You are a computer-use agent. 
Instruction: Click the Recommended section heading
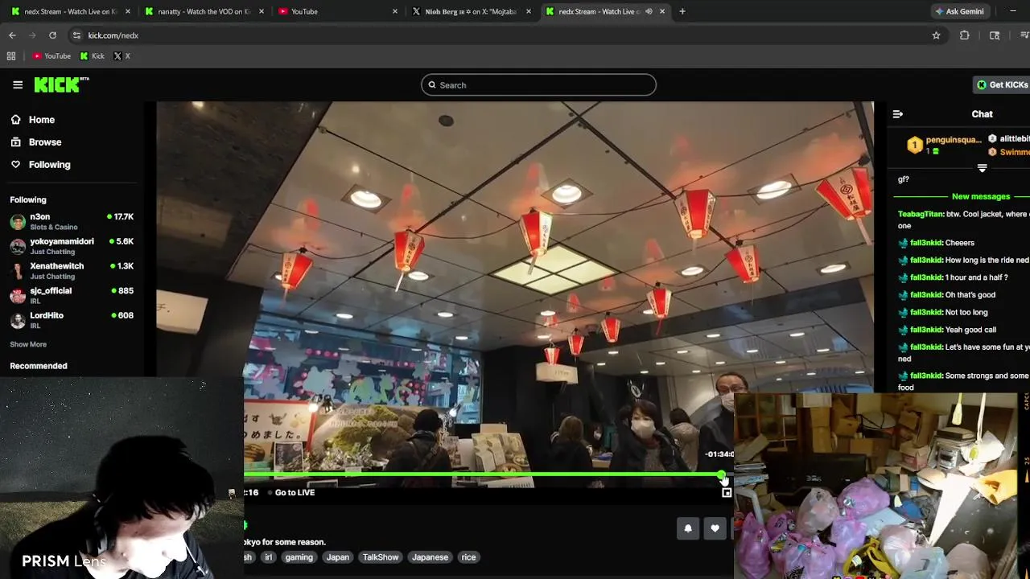[x=39, y=366]
